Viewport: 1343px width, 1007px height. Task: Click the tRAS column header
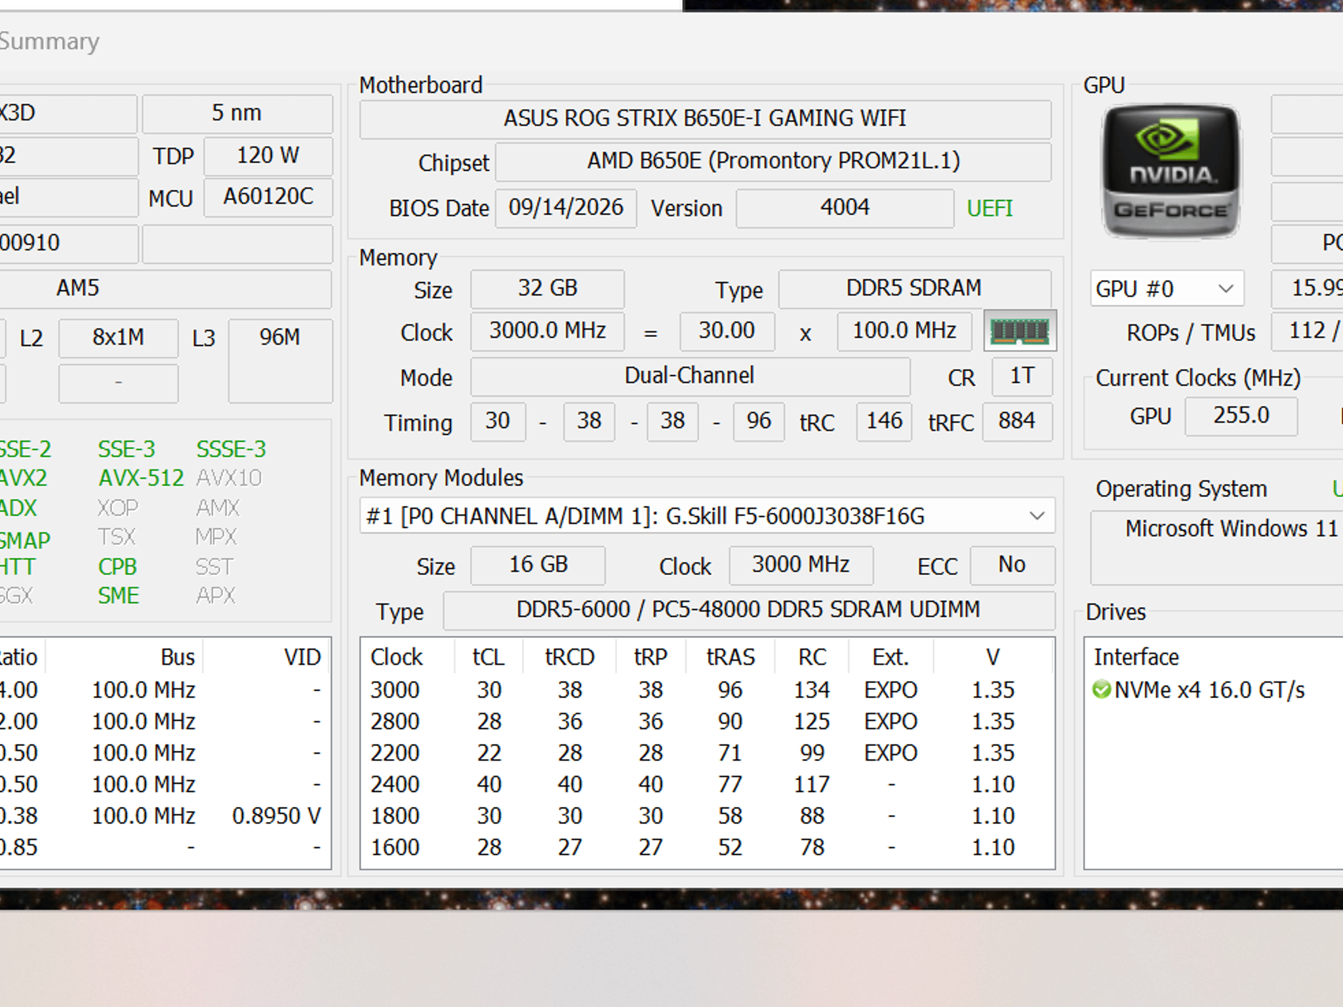point(731,657)
